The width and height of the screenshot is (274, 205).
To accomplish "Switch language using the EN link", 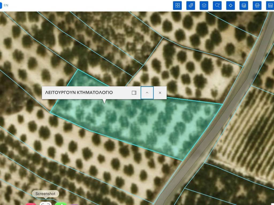I will pos(6,5).
